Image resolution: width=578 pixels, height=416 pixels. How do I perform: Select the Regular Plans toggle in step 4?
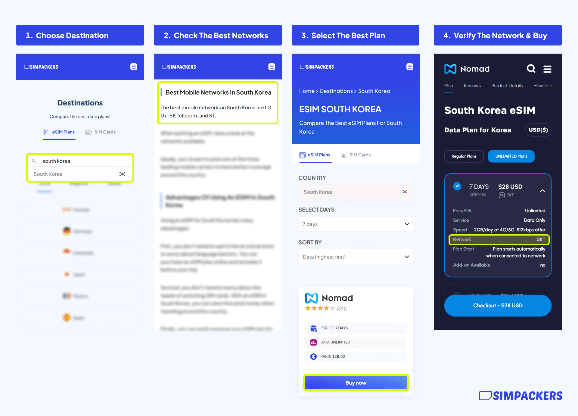(465, 156)
